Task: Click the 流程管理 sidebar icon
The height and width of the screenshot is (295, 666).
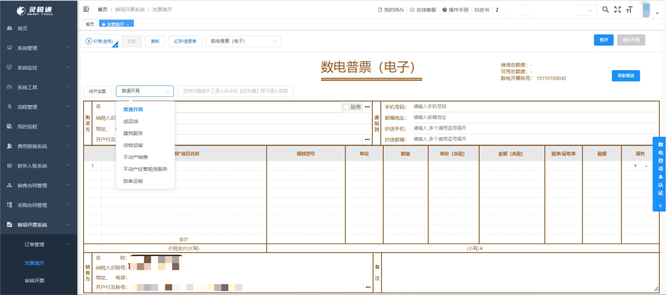Action: point(9,107)
